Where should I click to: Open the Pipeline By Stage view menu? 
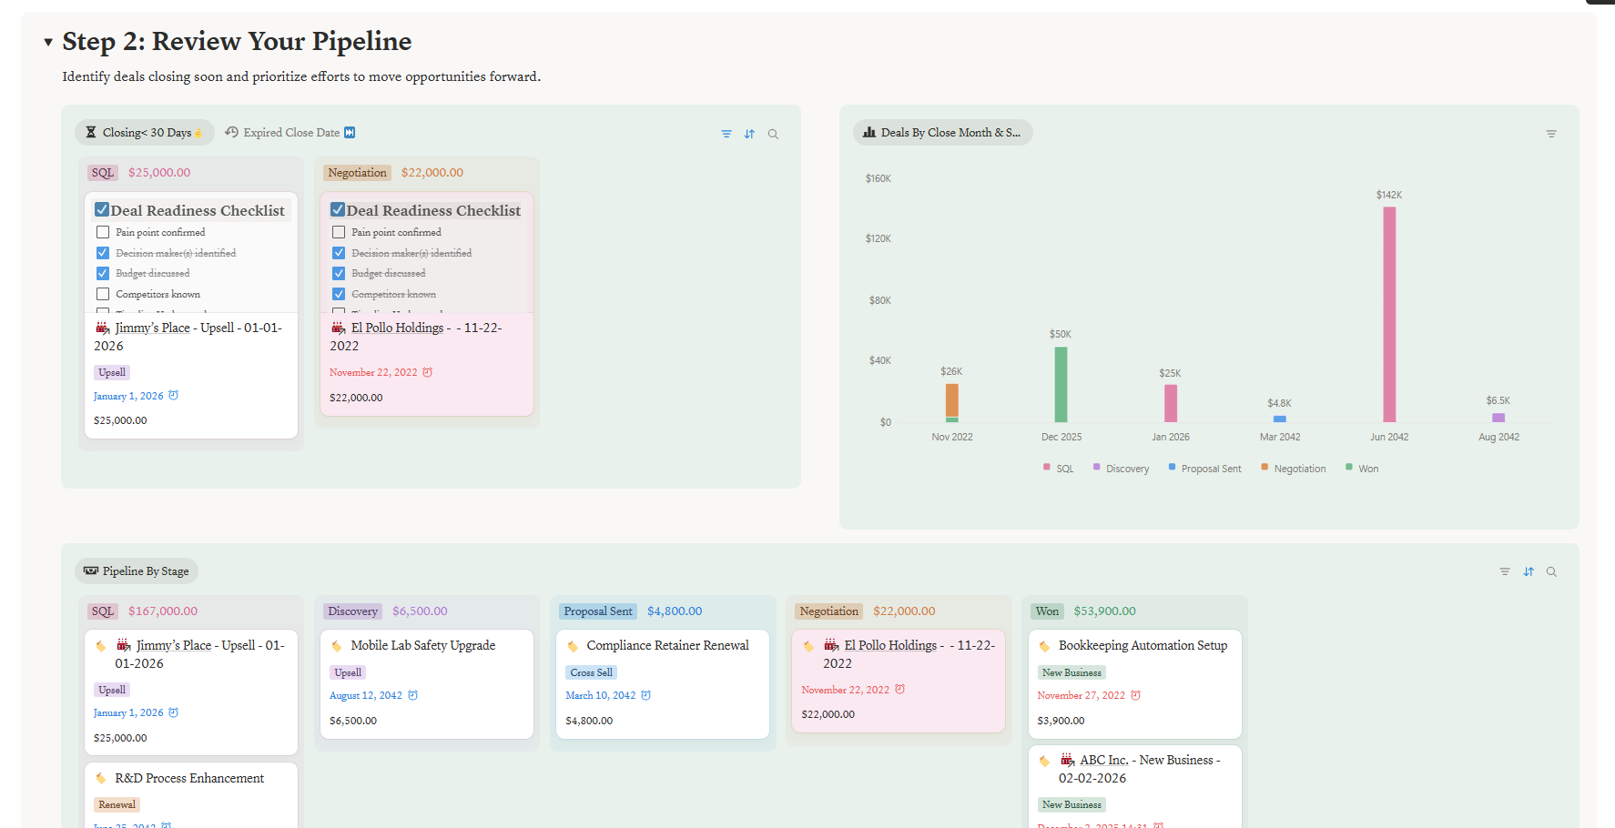pyautogui.click(x=137, y=571)
